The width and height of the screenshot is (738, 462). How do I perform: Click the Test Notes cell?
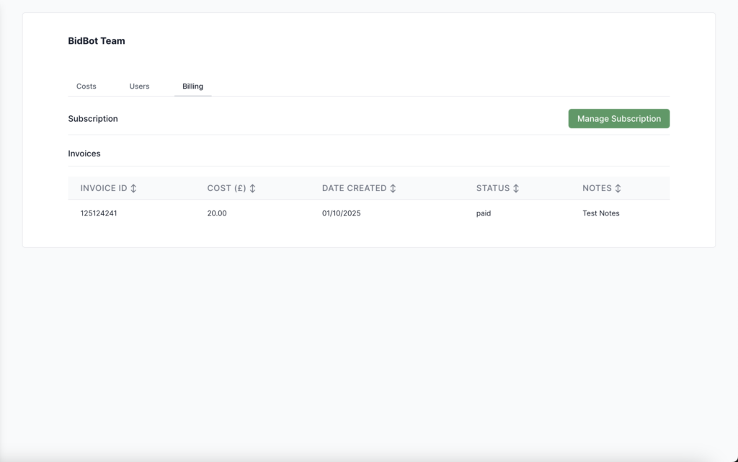point(601,213)
